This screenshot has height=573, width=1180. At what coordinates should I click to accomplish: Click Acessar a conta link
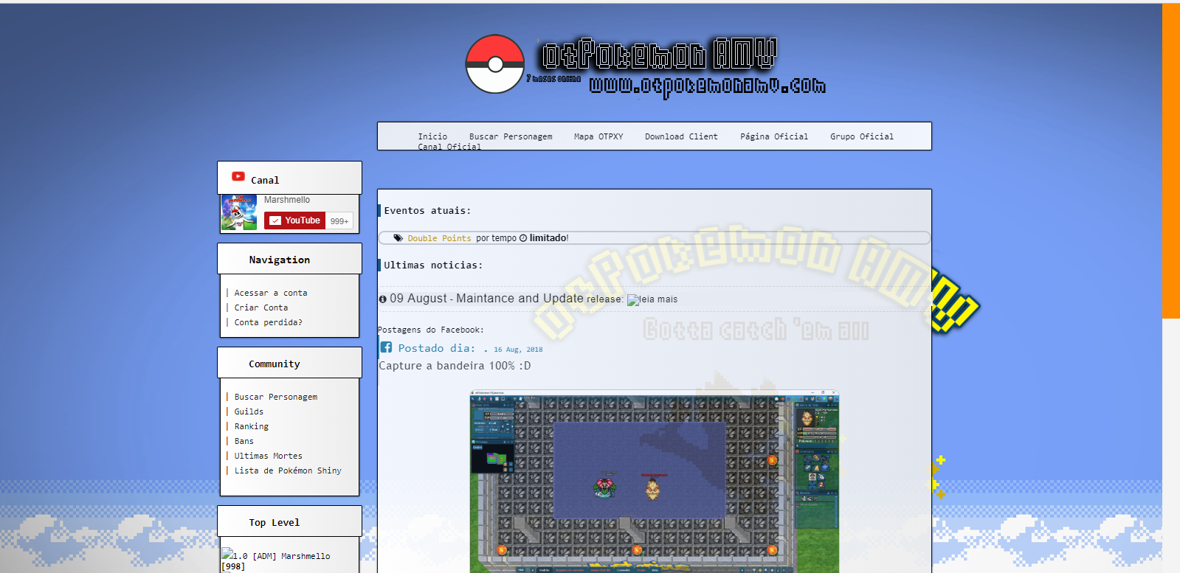click(x=271, y=293)
